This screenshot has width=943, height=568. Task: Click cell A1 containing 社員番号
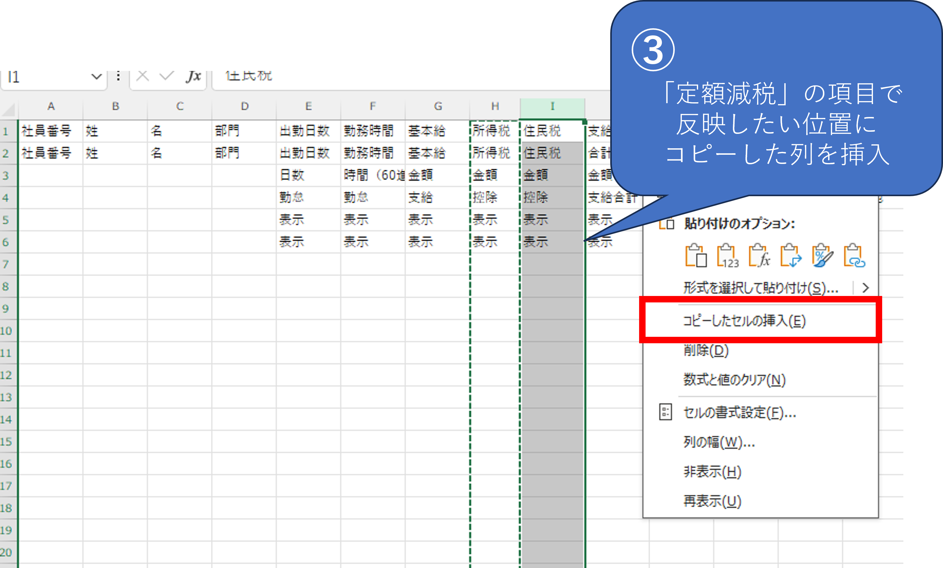[50, 131]
